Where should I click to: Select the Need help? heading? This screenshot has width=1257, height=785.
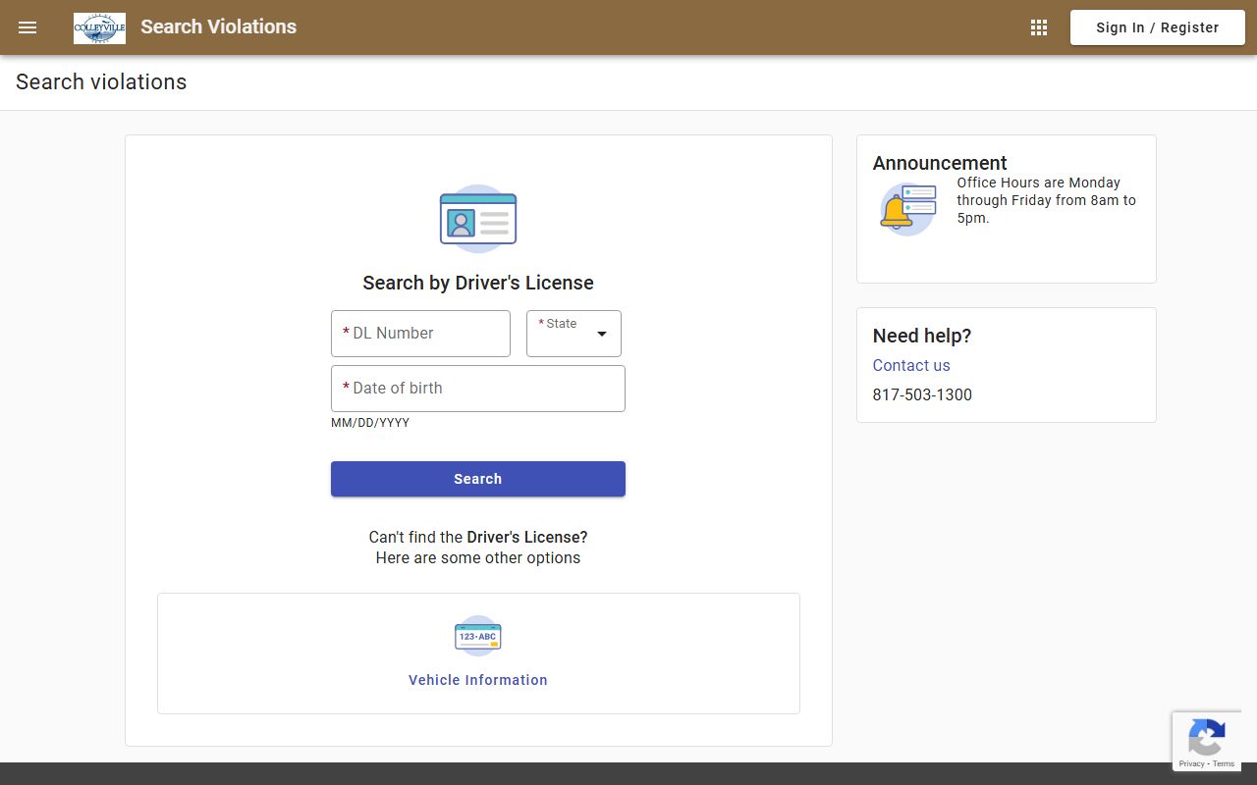(922, 336)
